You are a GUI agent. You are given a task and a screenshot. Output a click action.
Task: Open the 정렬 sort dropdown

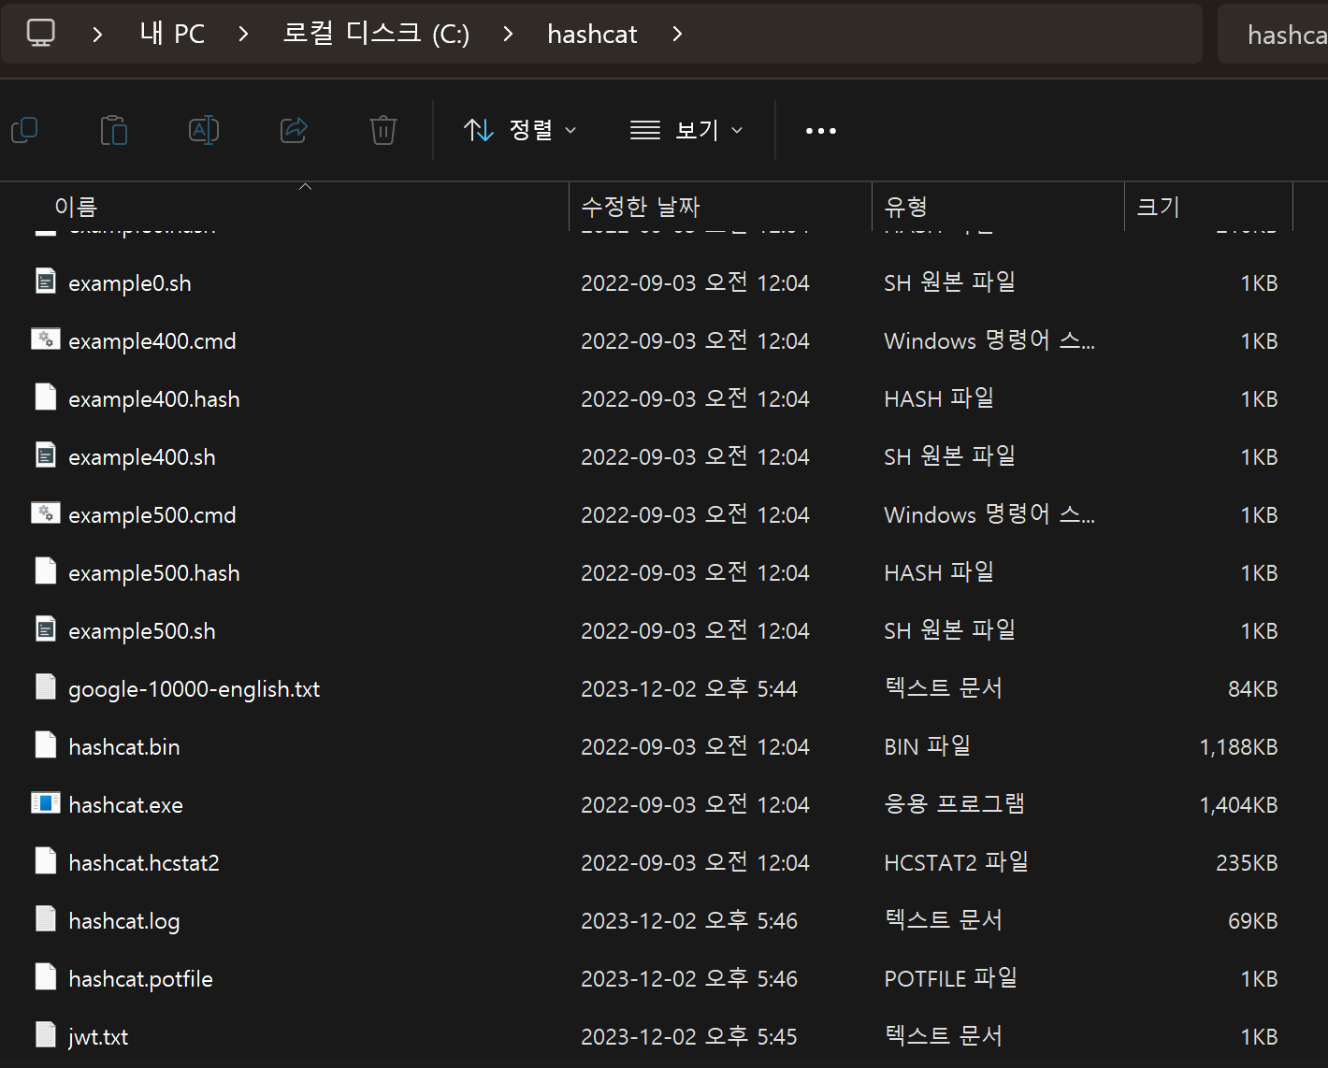[x=520, y=130]
